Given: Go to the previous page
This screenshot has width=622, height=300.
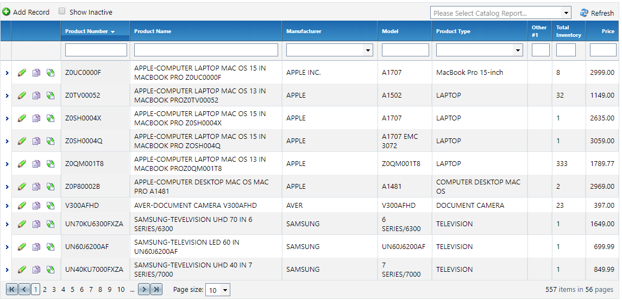Looking at the screenshot, I should coord(24,290).
